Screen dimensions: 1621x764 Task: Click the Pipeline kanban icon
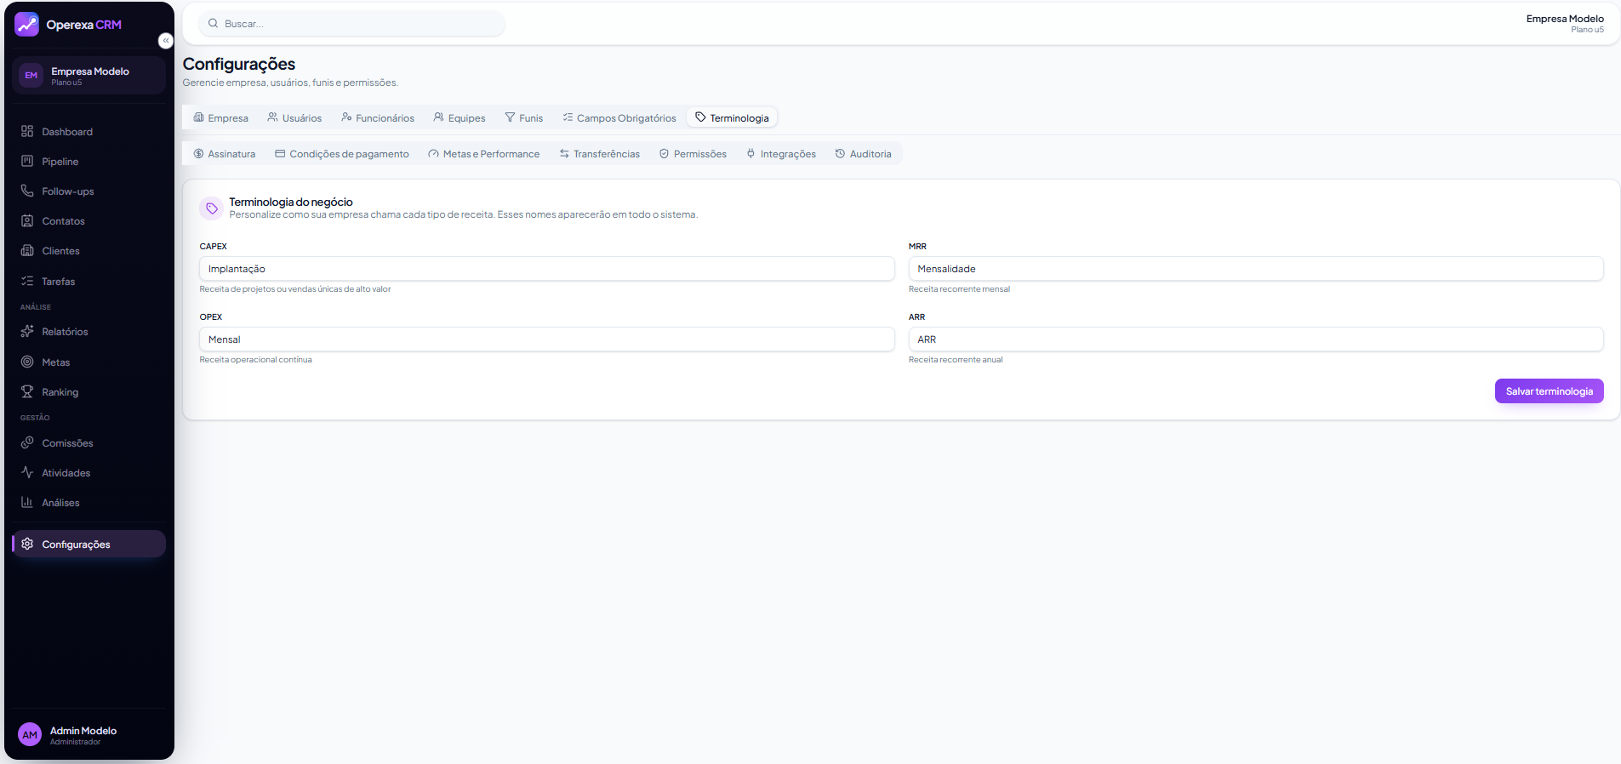[27, 161]
